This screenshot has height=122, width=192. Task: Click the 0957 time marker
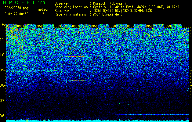pyautogui.click(x=131, y=26)
